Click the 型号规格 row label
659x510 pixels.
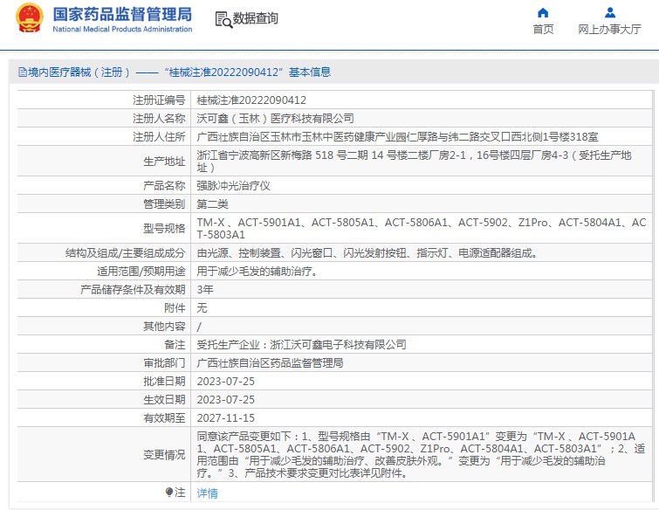(x=164, y=228)
